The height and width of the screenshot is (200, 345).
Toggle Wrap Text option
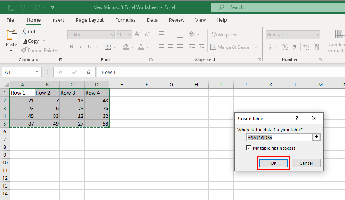point(224,35)
